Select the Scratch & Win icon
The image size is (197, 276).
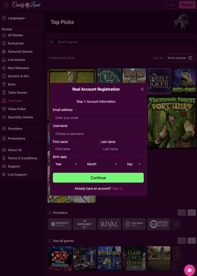[4, 76]
